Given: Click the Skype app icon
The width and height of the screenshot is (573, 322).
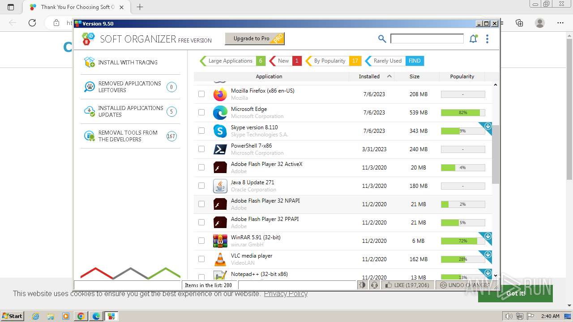Looking at the screenshot, I should (220, 131).
